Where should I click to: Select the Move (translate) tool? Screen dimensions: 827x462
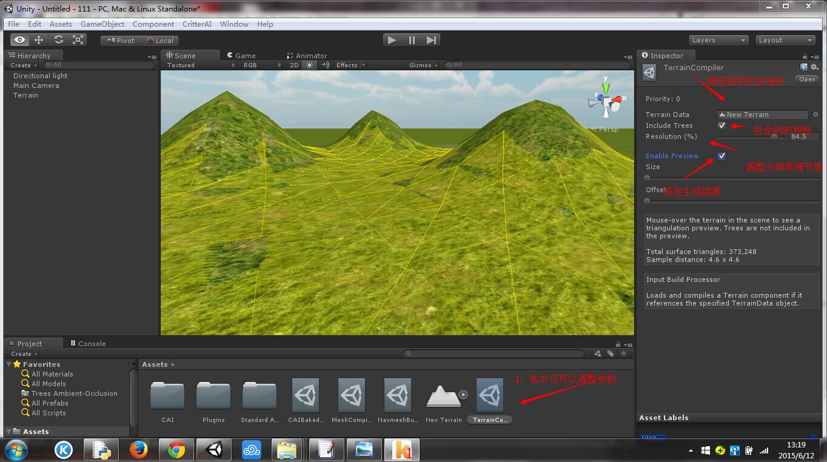coord(39,40)
